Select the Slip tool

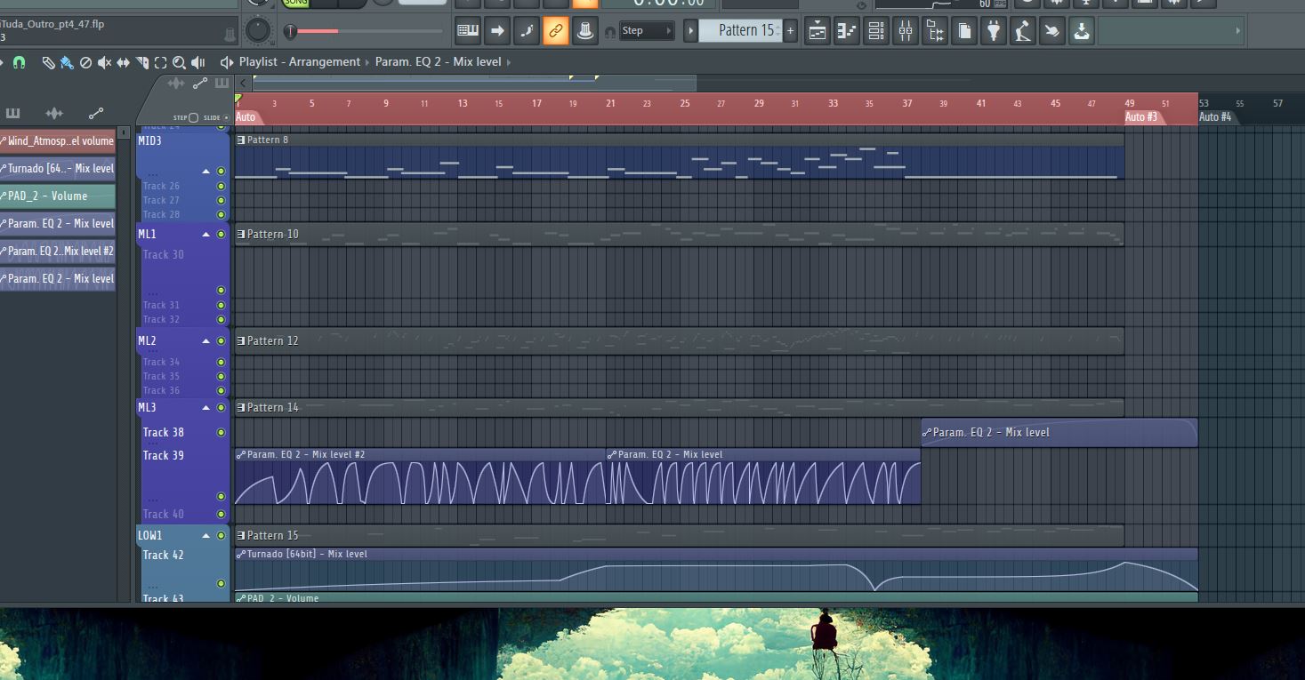click(x=123, y=62)
